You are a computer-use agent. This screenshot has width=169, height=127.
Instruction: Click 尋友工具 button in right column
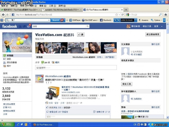[127, 84]
